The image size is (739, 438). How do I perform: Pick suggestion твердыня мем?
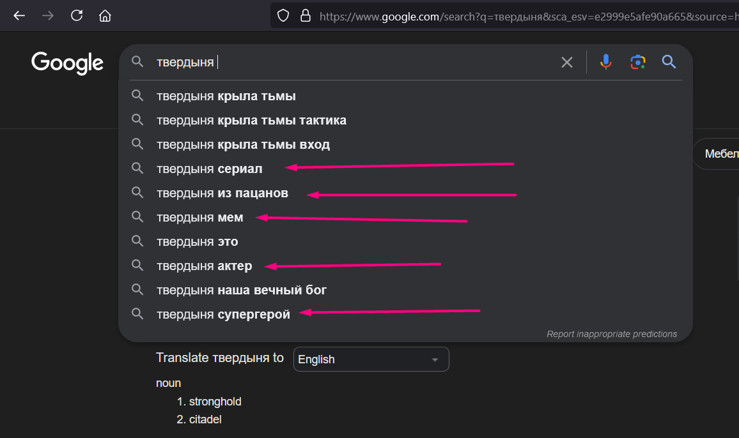[405, 218]
